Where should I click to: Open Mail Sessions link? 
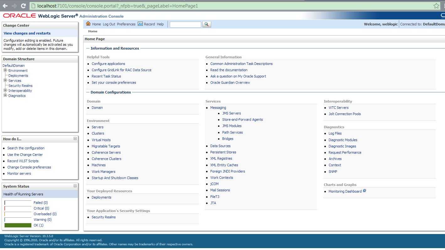[220, 190]
